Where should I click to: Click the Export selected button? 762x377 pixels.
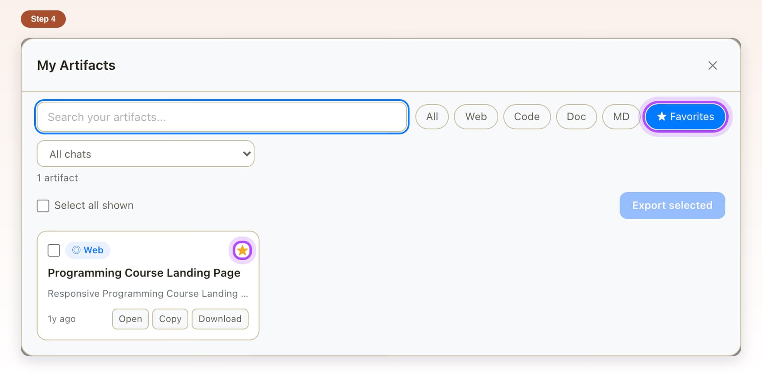[x=672, y=206]
